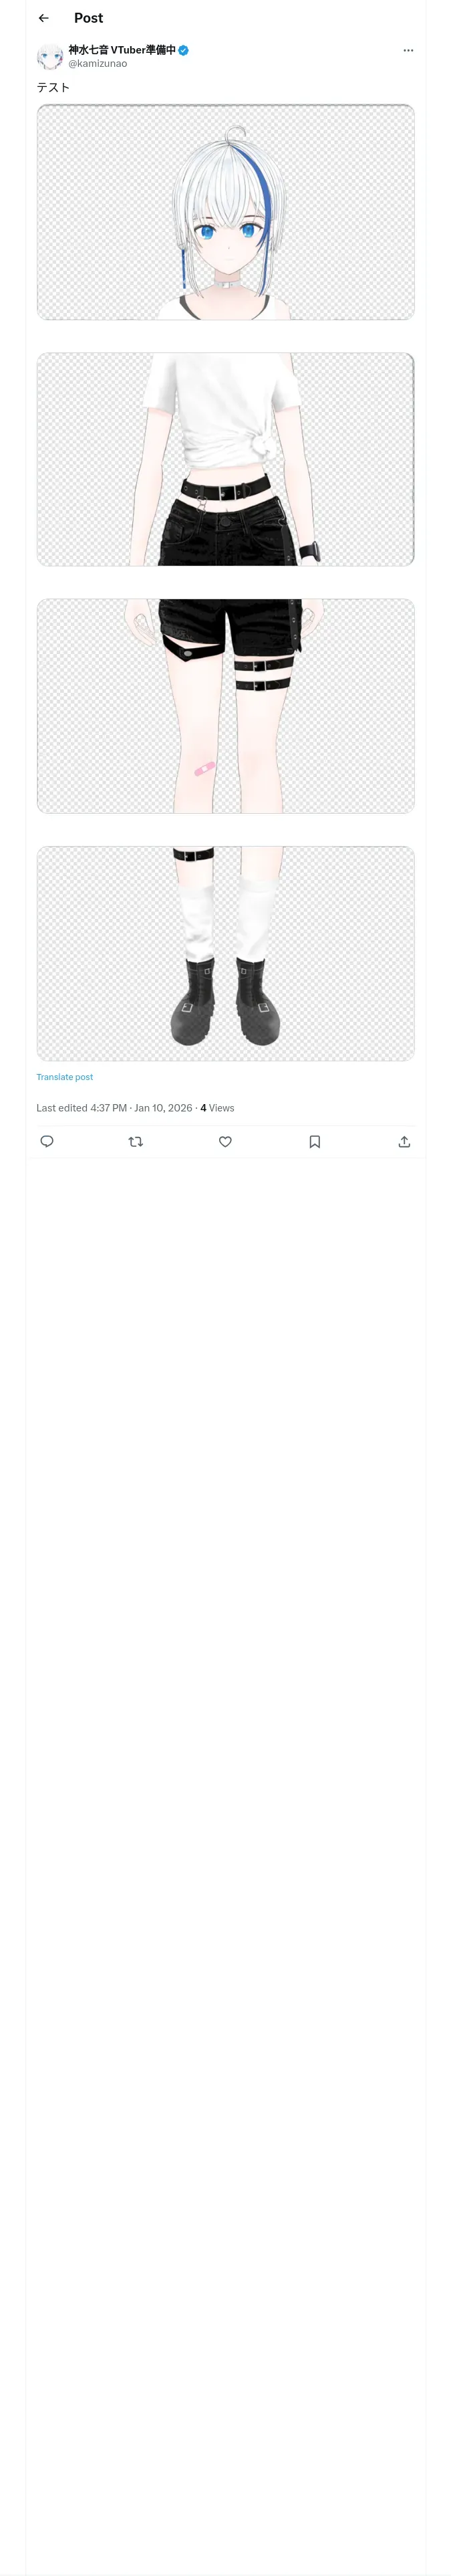This screenshot has width=451, height=2576.
Task: Click the Post page header title
Action: click(x=88, y=18)
